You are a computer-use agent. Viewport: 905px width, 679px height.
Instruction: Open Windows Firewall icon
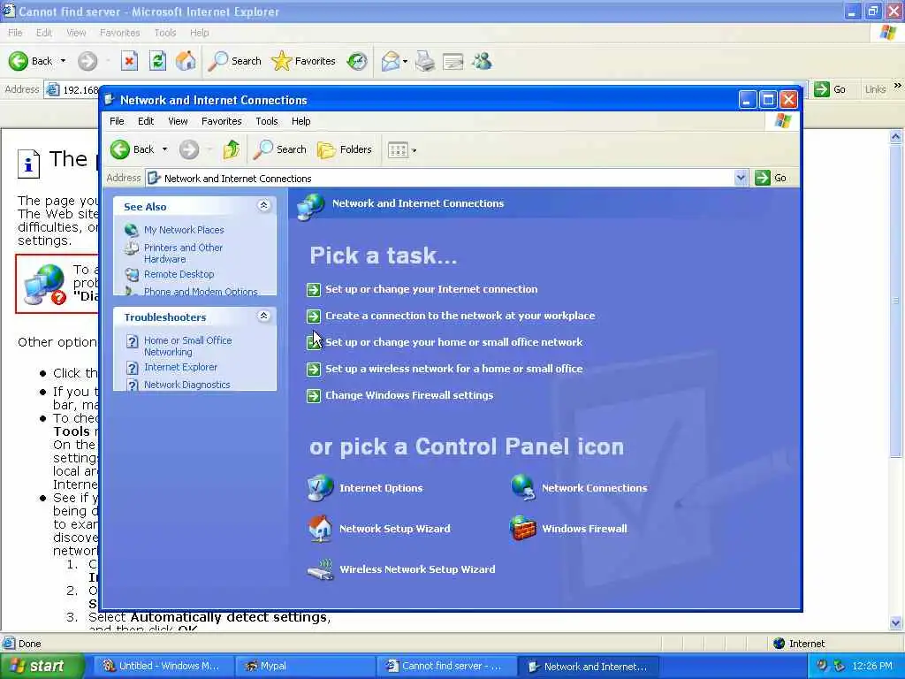tap(522, 529)
